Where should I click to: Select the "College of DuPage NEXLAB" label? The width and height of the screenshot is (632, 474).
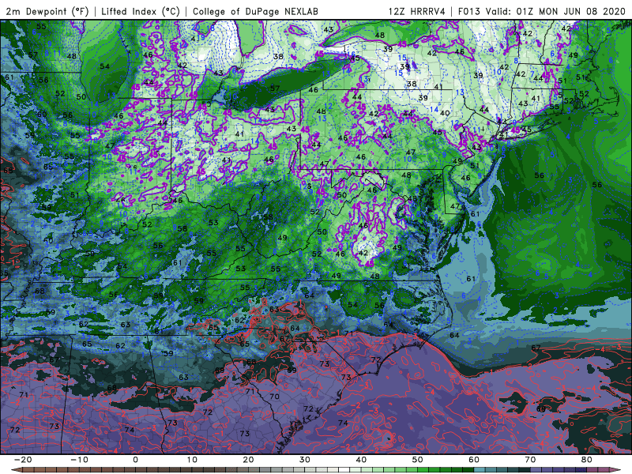(x=255, y=11)
